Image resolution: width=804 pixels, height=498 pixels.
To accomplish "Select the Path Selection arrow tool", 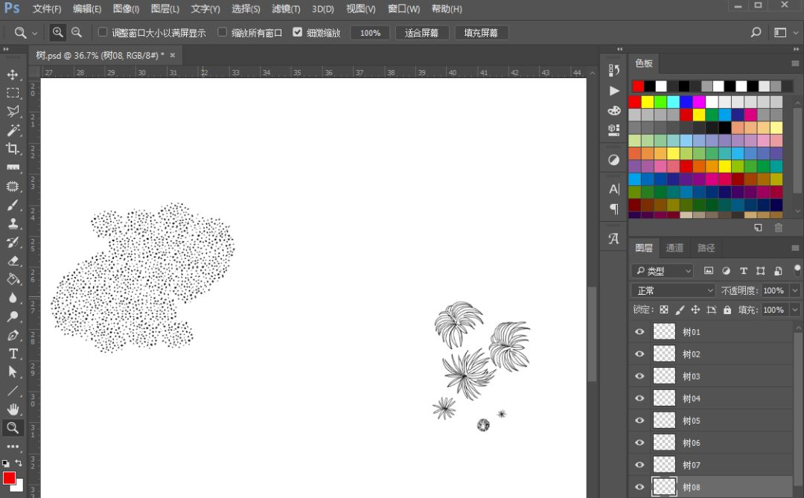I will pyautogui.click(x=13, y=372).
